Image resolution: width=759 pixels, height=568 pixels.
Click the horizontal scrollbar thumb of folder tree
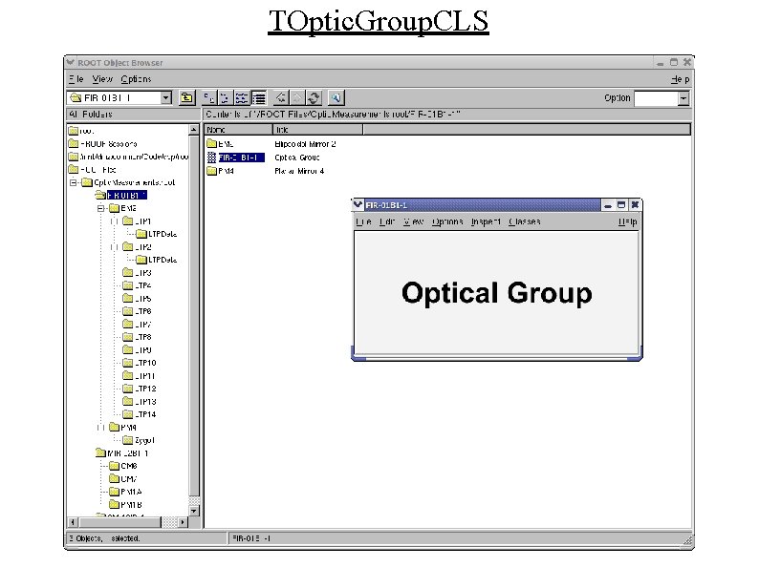point(119,522)
